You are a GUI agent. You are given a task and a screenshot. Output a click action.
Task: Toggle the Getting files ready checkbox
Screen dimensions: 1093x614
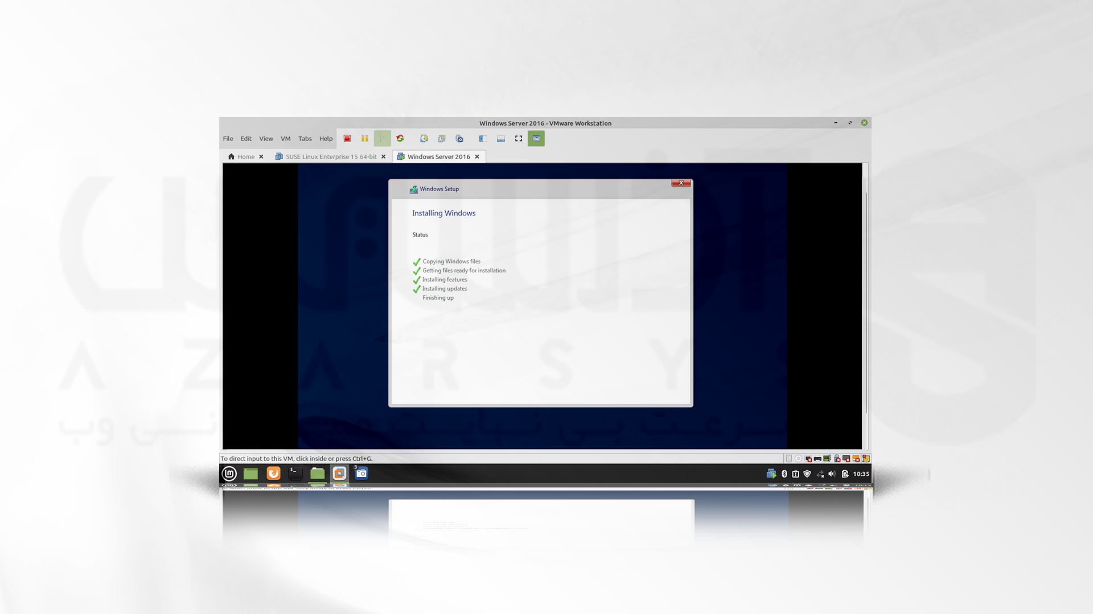click(417, 270)
